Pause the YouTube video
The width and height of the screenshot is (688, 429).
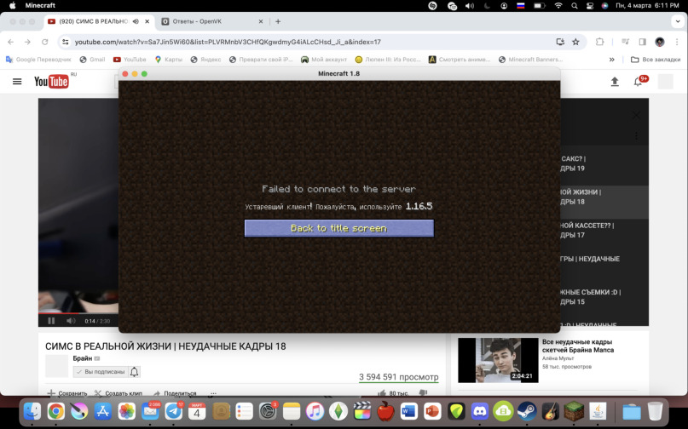[x=51, y=321]
